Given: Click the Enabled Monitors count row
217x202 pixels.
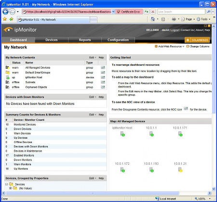Looking at the screenshot, I should (55, 155).
